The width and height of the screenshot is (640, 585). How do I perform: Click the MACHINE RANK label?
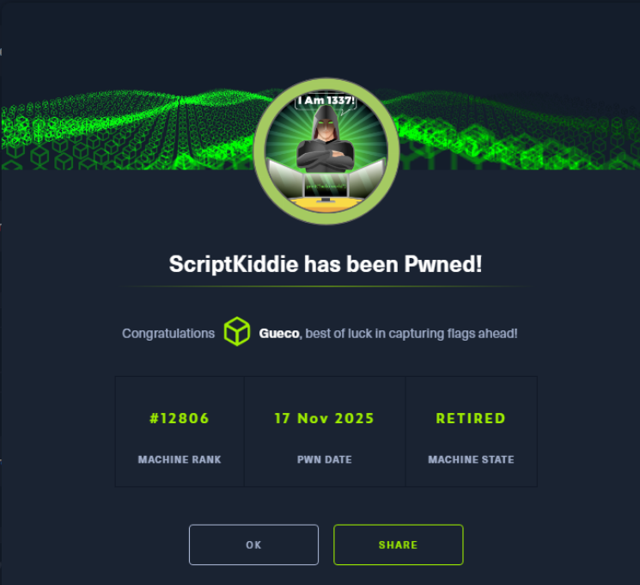[180, 459]
